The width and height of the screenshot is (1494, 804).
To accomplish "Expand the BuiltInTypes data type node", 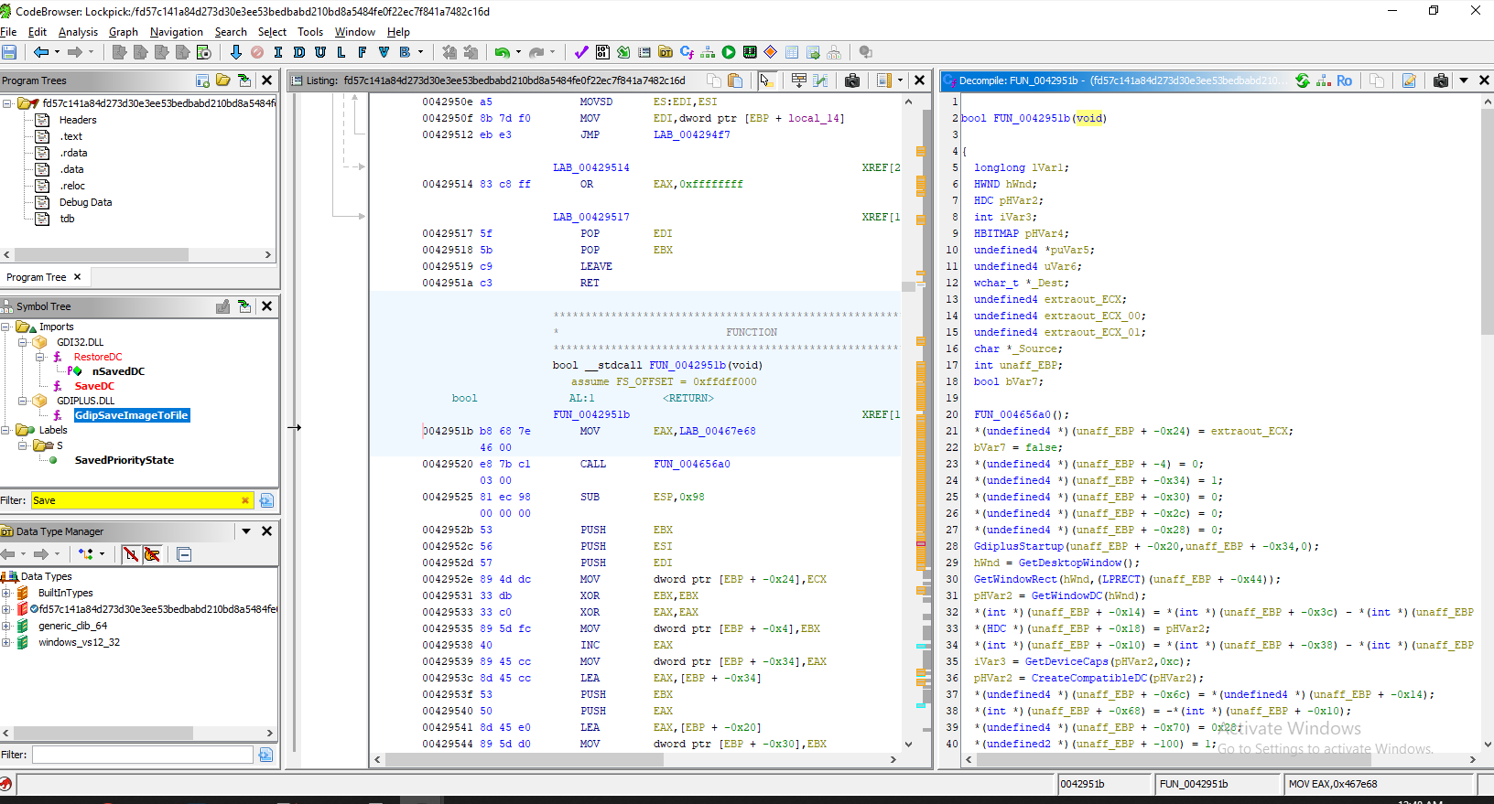I will (x=6, y=593).
